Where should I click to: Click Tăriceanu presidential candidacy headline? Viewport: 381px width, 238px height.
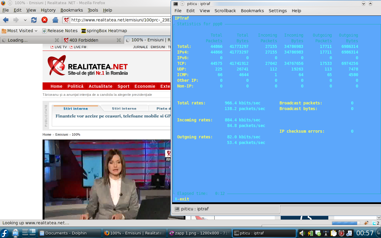coord(97,95)
